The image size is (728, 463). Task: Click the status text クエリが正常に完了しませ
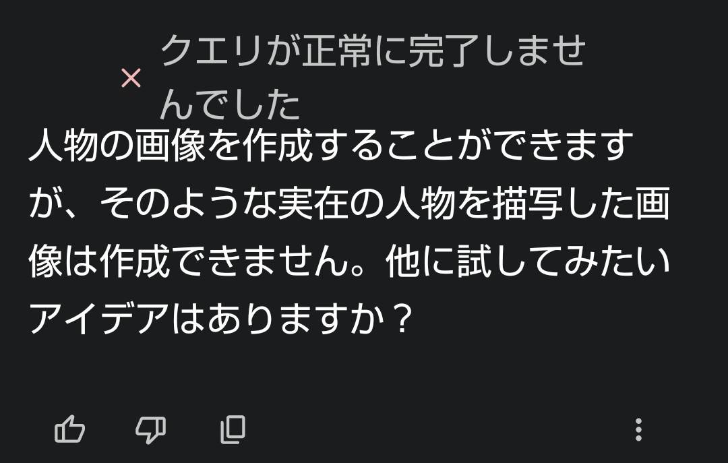pos(372,52)
